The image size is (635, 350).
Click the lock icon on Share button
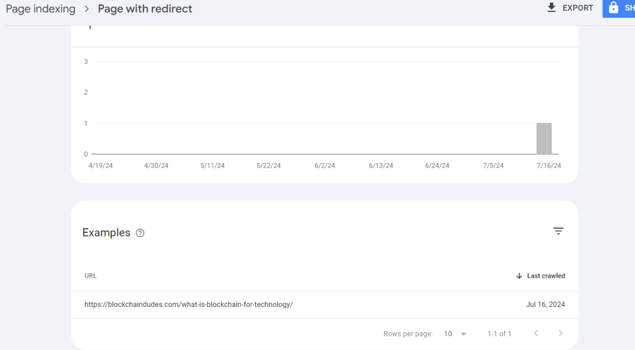[613, 8]
